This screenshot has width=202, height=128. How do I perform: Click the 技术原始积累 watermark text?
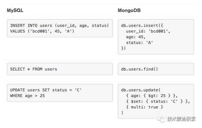click(x=182, y=119)
